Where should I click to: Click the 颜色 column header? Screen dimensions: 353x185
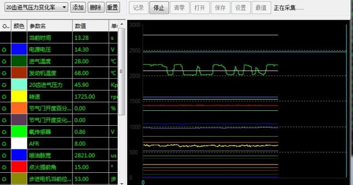tap(19, 26)
